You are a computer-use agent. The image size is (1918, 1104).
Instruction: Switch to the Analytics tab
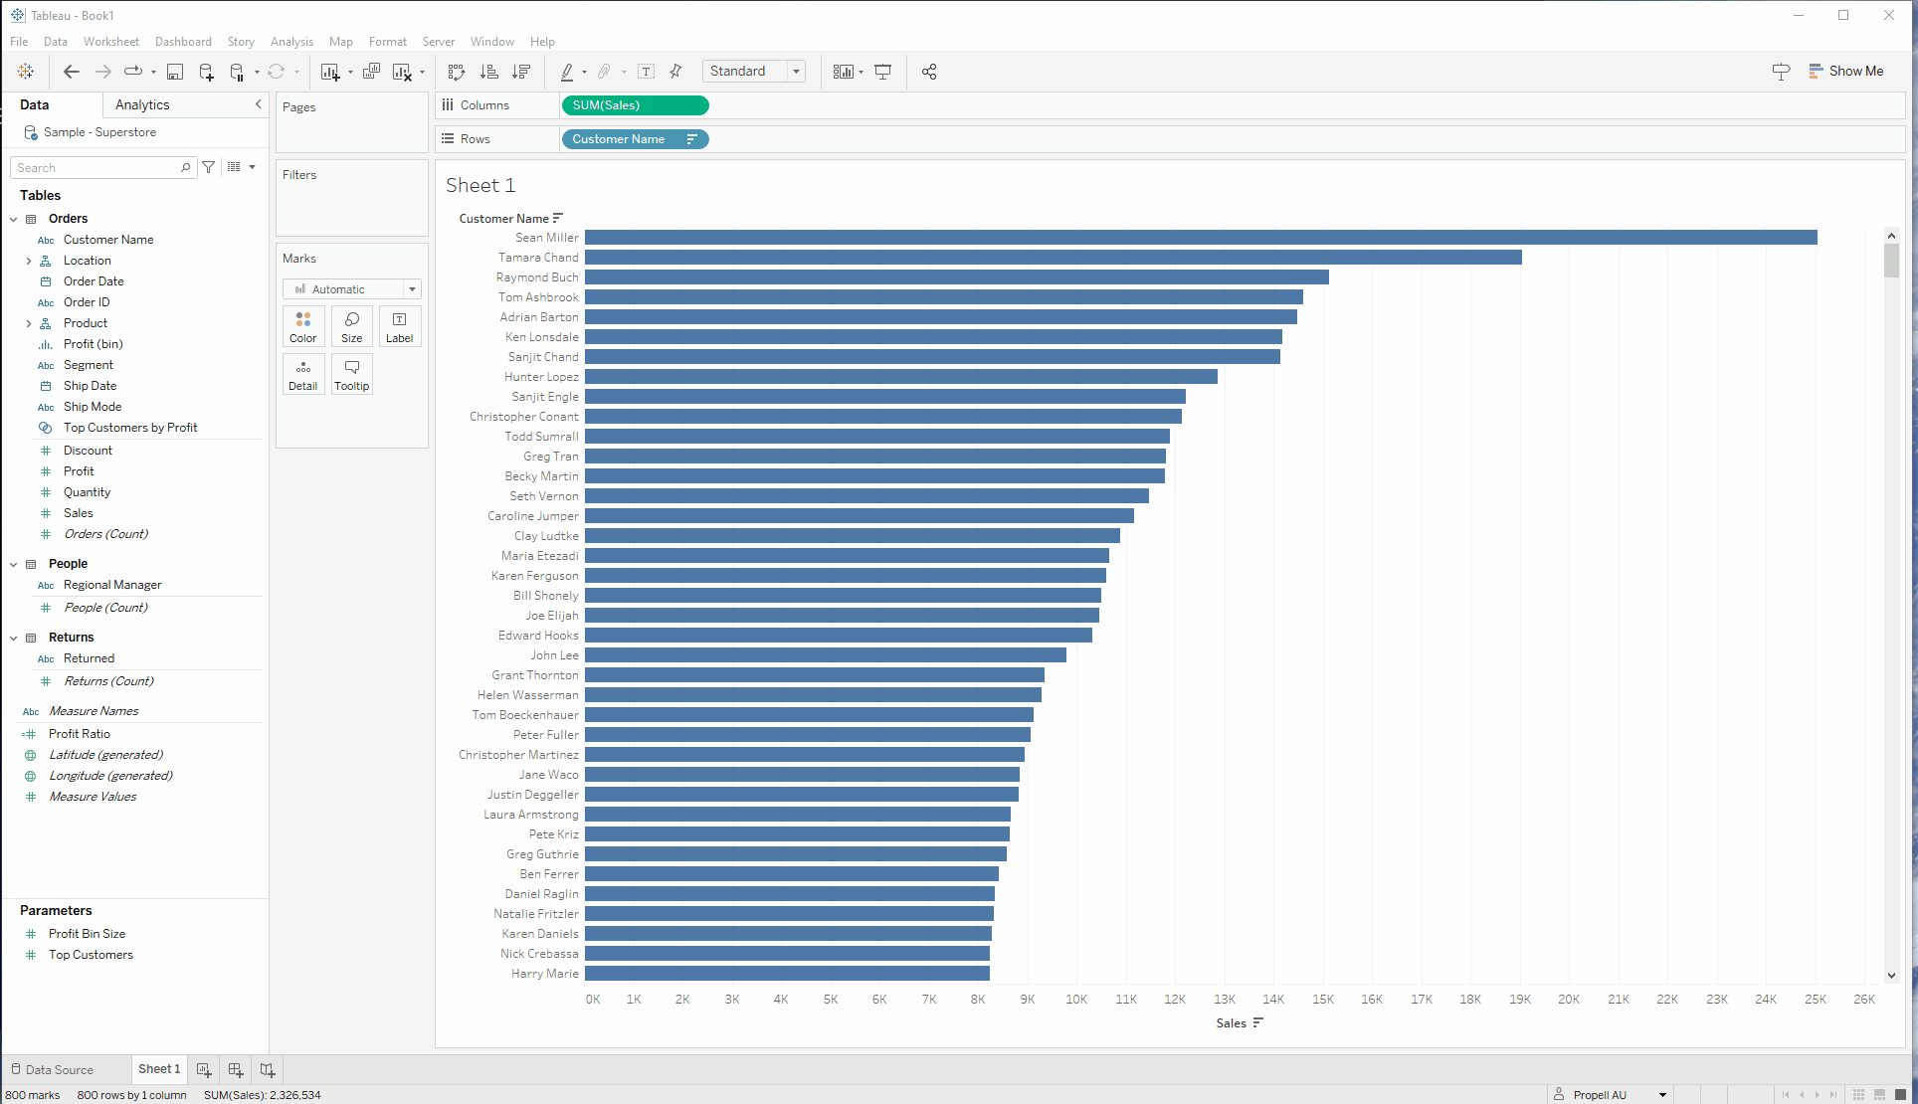142,104
